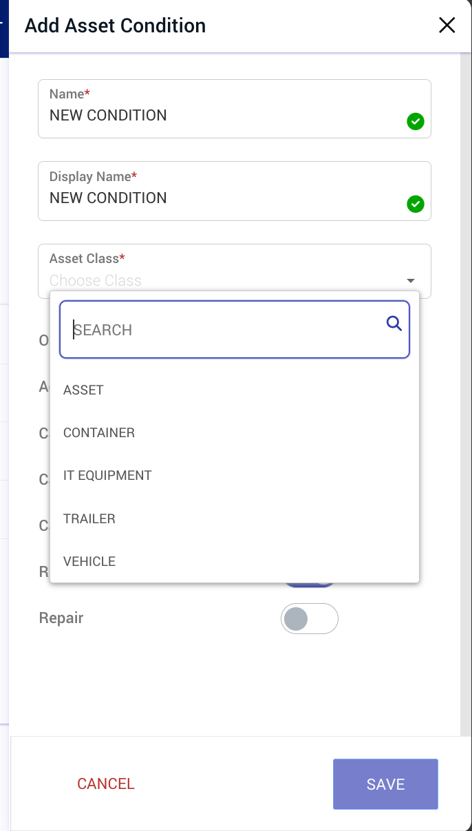Click the green checkmark on Display Name field
The height and width of the screenshot is (831, 472).
click(x=416, y=204)
